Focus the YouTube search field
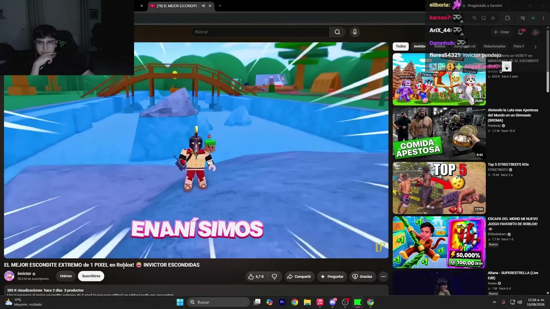 click(x=260, y=32)
